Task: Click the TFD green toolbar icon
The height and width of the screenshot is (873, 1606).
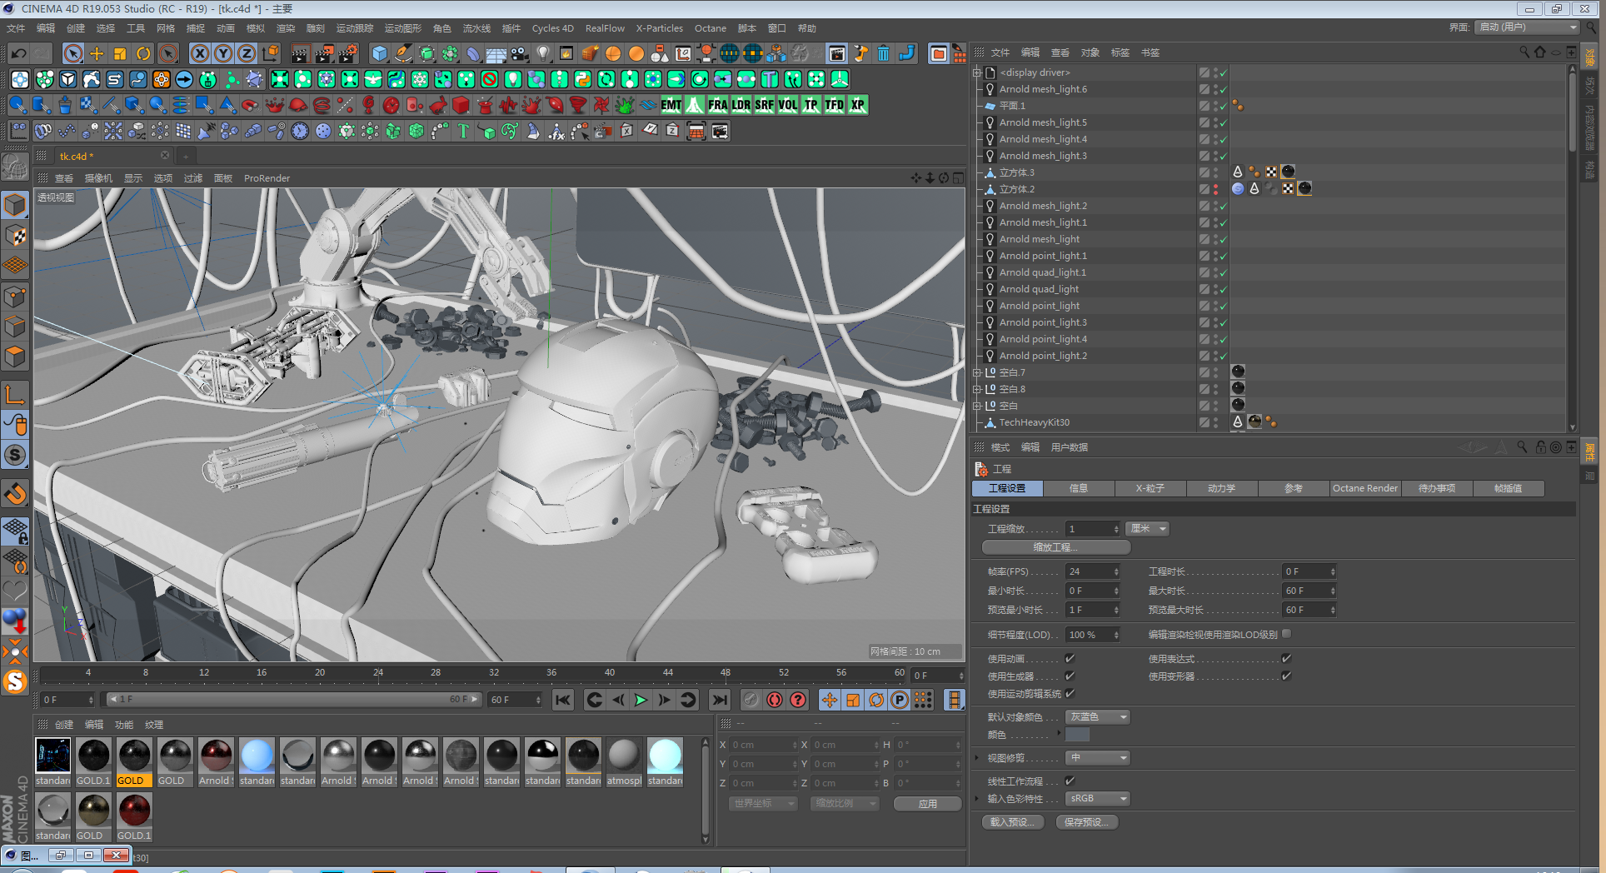Action: point(835,105)
